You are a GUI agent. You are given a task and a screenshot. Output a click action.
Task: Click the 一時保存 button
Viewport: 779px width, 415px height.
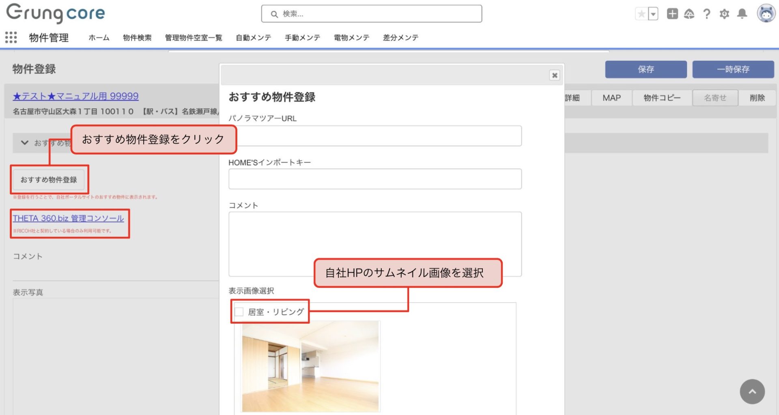click(x=733, y=69)
